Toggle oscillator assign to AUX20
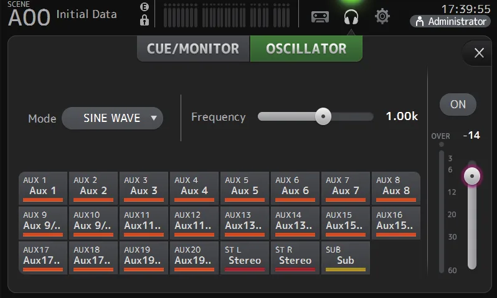 click(x=194, y=258)
